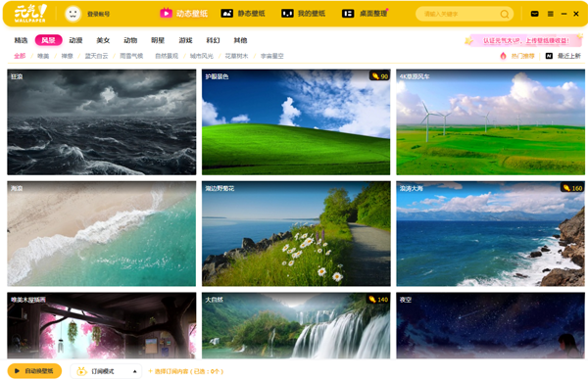Select 风景 category pill

point(48,40)
